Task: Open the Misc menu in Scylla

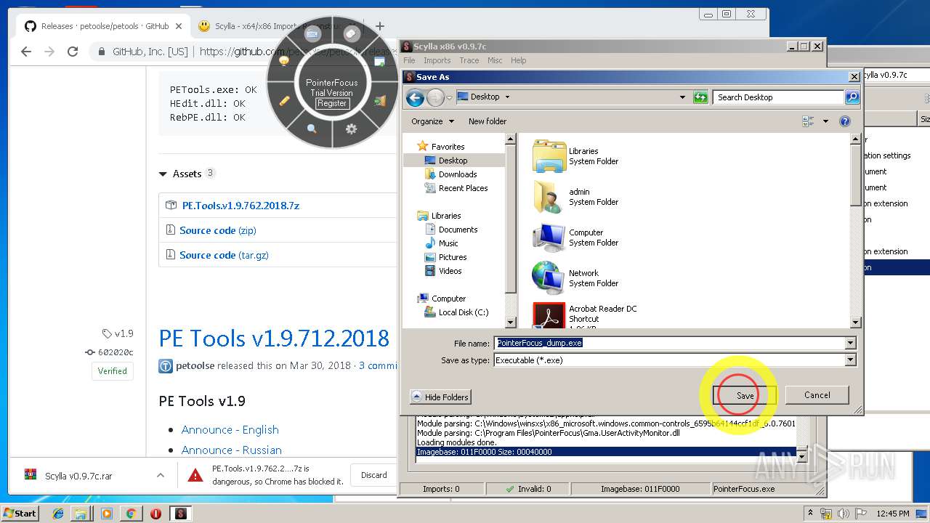Action: coord(495,60)
